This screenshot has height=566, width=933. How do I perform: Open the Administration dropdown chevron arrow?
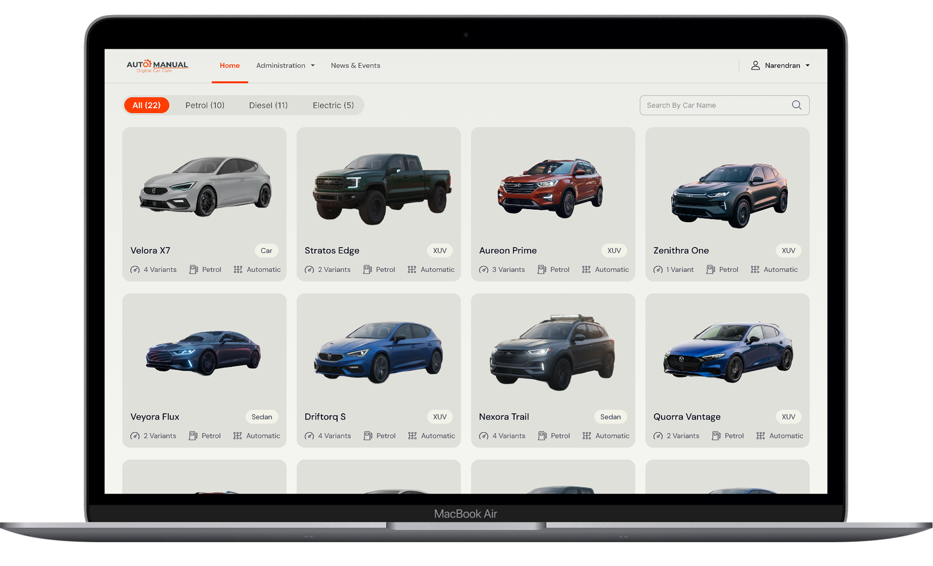click(x=312, y=65)
